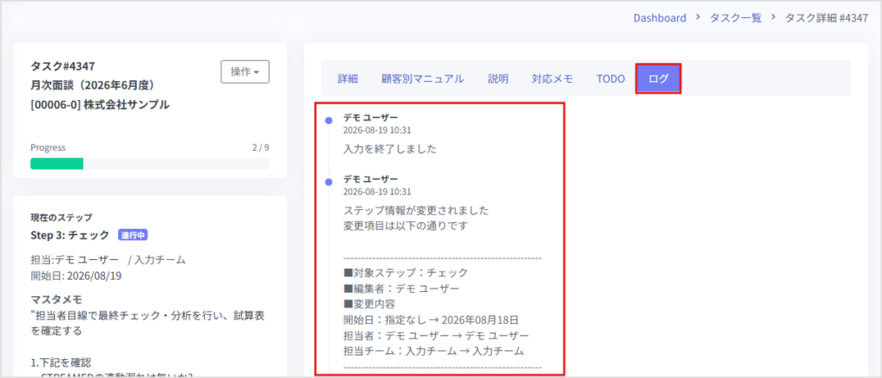Go to Dashboard breadcrumb link
Viewport: 882px width, 378px height.
click(660, 17)
